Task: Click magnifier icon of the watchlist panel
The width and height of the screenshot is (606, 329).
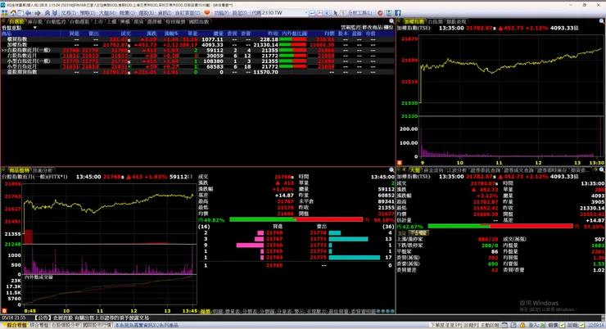Action: pyautogui.click(x=391, y=21)
